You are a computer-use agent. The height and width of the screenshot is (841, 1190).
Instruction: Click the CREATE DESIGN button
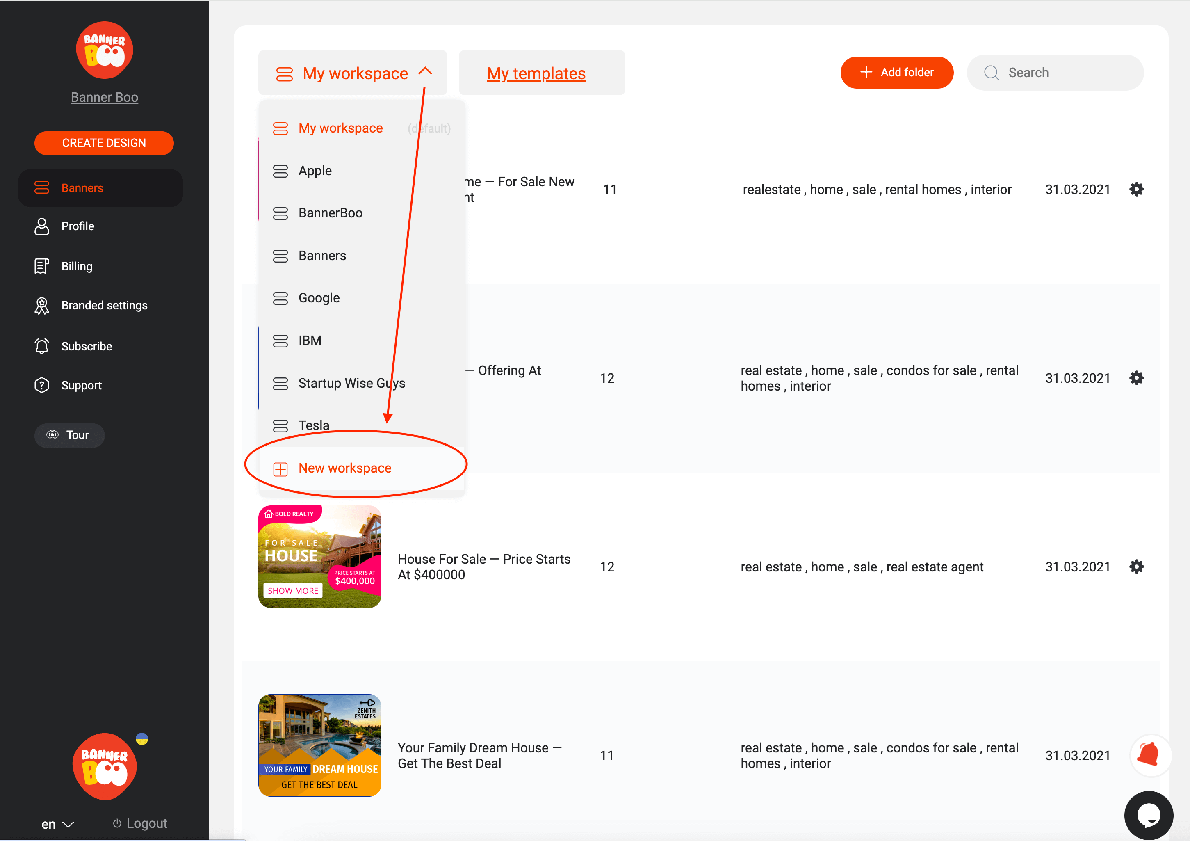click(x=104, y=143)
